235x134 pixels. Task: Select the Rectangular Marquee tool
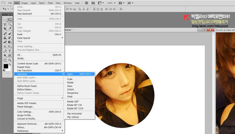point(5,20)
